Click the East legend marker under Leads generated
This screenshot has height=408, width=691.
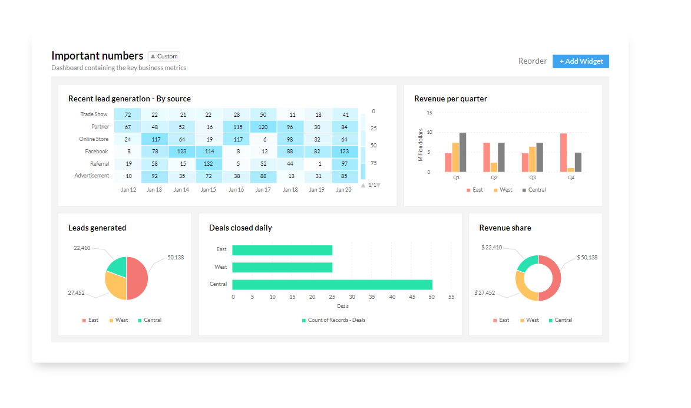[x=84, y=320]
